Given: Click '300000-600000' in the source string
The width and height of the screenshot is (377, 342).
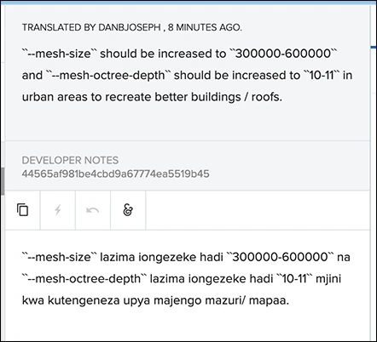Looking at the screenshot, I should click(x=283, y=54).
